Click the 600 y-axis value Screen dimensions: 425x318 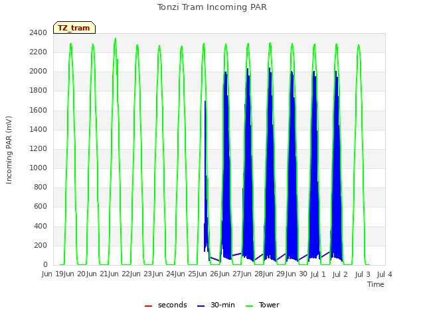[41, 207]
